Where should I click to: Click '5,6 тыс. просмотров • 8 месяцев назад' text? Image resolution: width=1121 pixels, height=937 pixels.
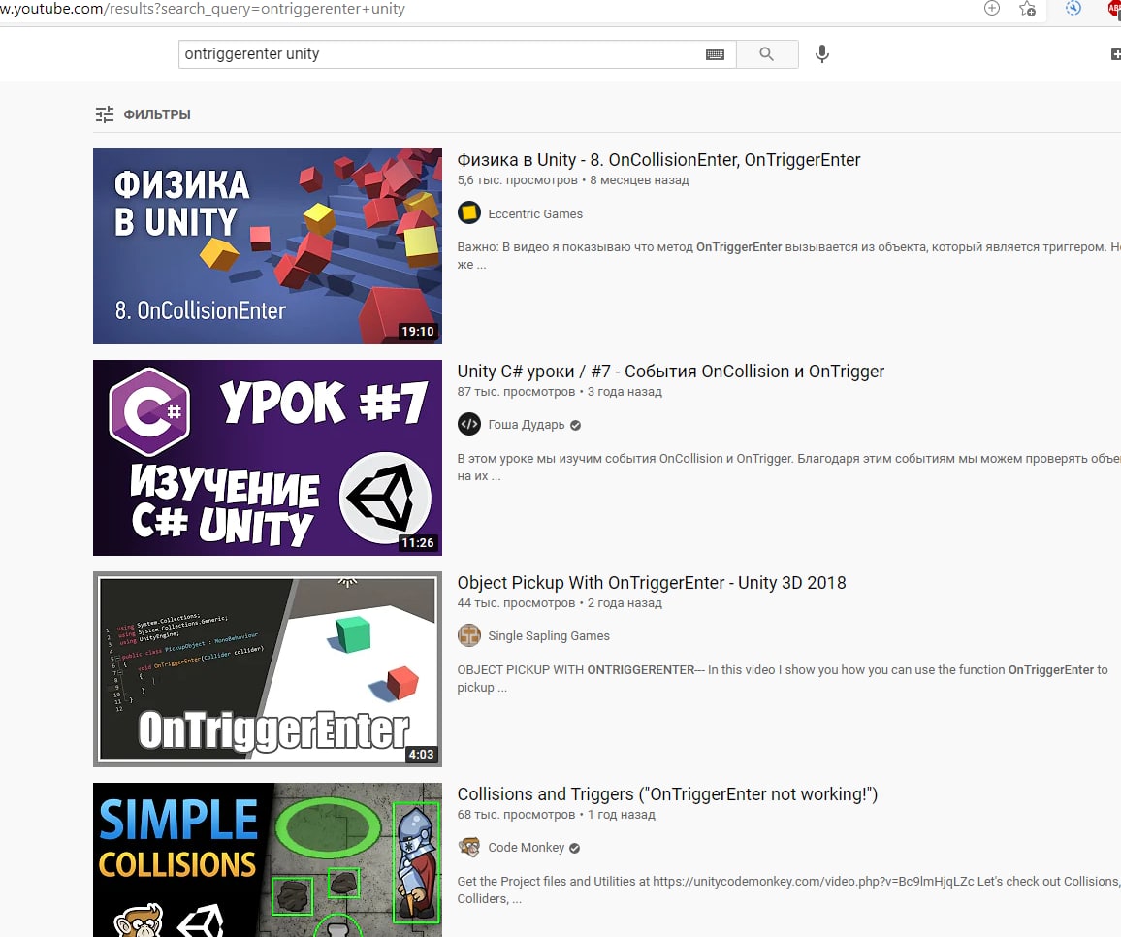pos(573,180)
